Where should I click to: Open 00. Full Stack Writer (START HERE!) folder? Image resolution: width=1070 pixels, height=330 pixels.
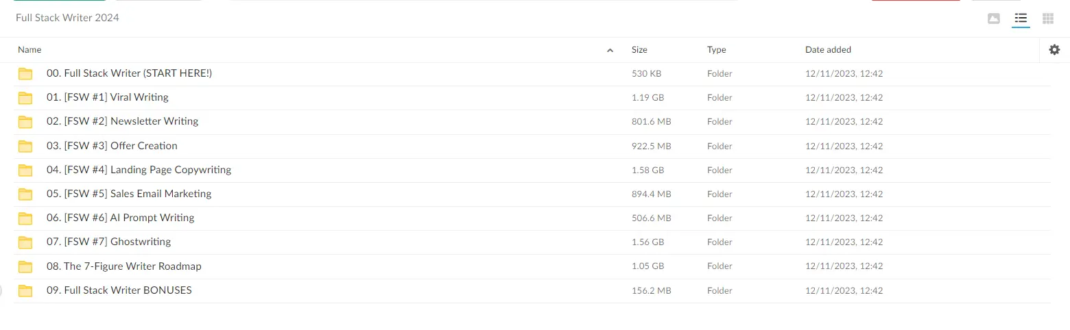click(x=129, y=73)
